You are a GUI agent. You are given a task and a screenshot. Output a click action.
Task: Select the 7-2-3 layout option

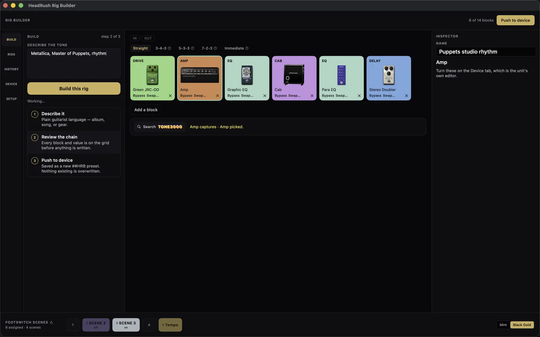pos(207,48)
